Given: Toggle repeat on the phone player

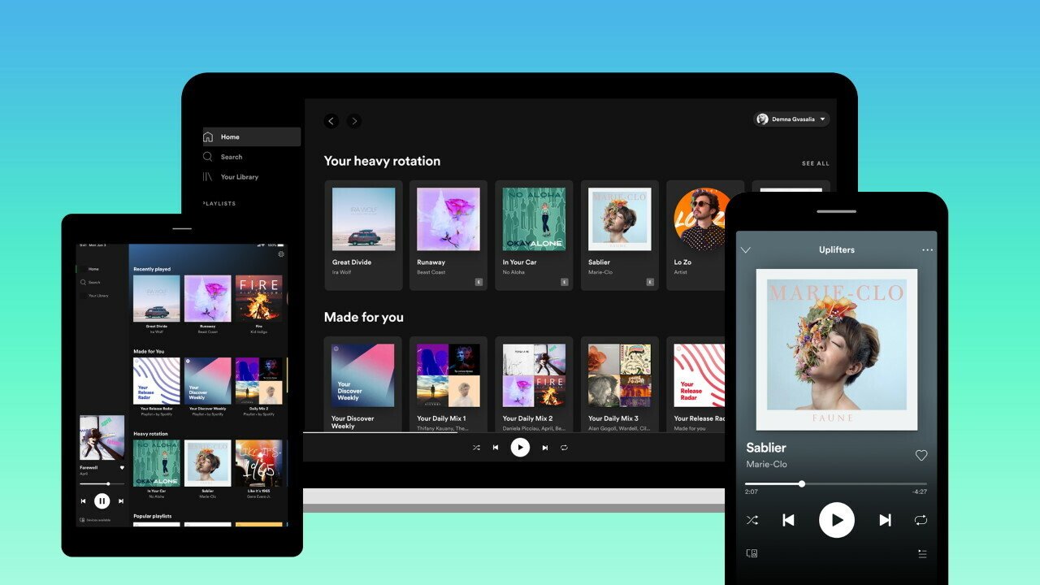Looking at the screenshot, I should click(x=921, y=520).
